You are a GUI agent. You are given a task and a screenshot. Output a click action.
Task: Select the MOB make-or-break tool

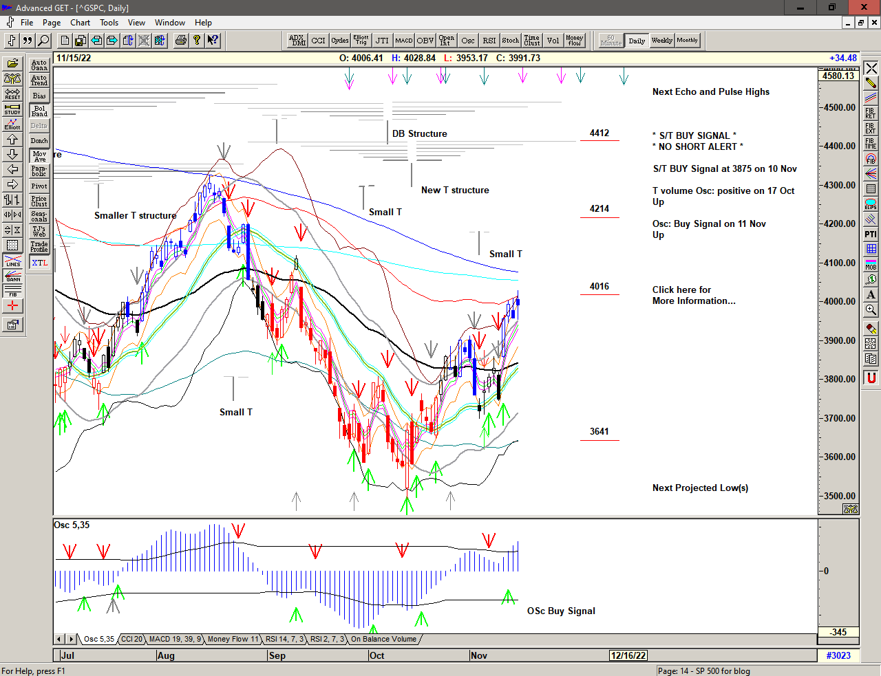871,265
